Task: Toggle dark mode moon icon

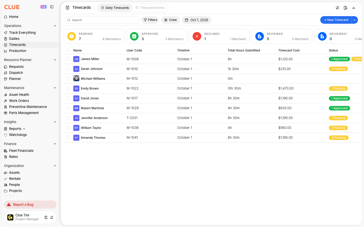Action: pos(46,217)
